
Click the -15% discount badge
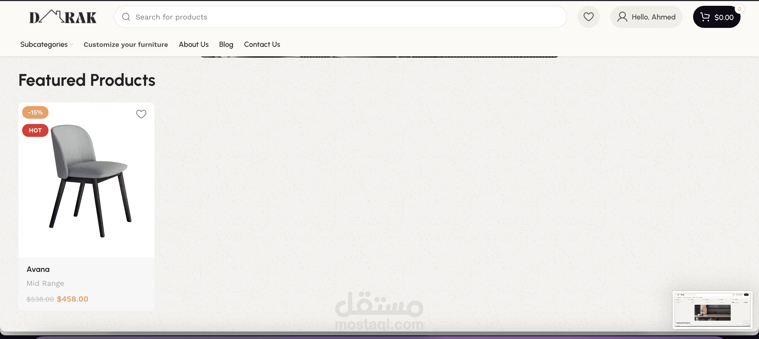pyautogui.click(x=35, y=112)
